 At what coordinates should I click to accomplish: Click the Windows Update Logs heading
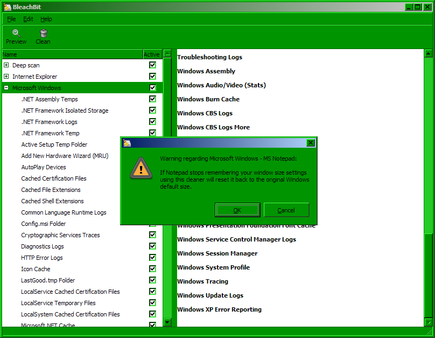pos(211,295)
